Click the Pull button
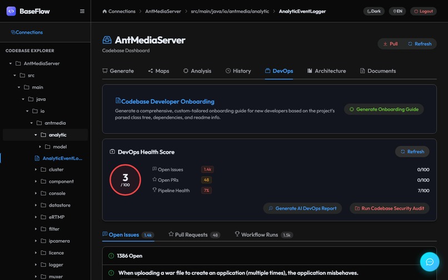Image resolution: width=448 pixels, height=280 pixels. 390,44
